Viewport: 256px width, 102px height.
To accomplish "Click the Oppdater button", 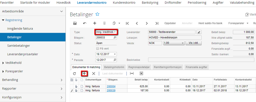I will tap(170, 23).
